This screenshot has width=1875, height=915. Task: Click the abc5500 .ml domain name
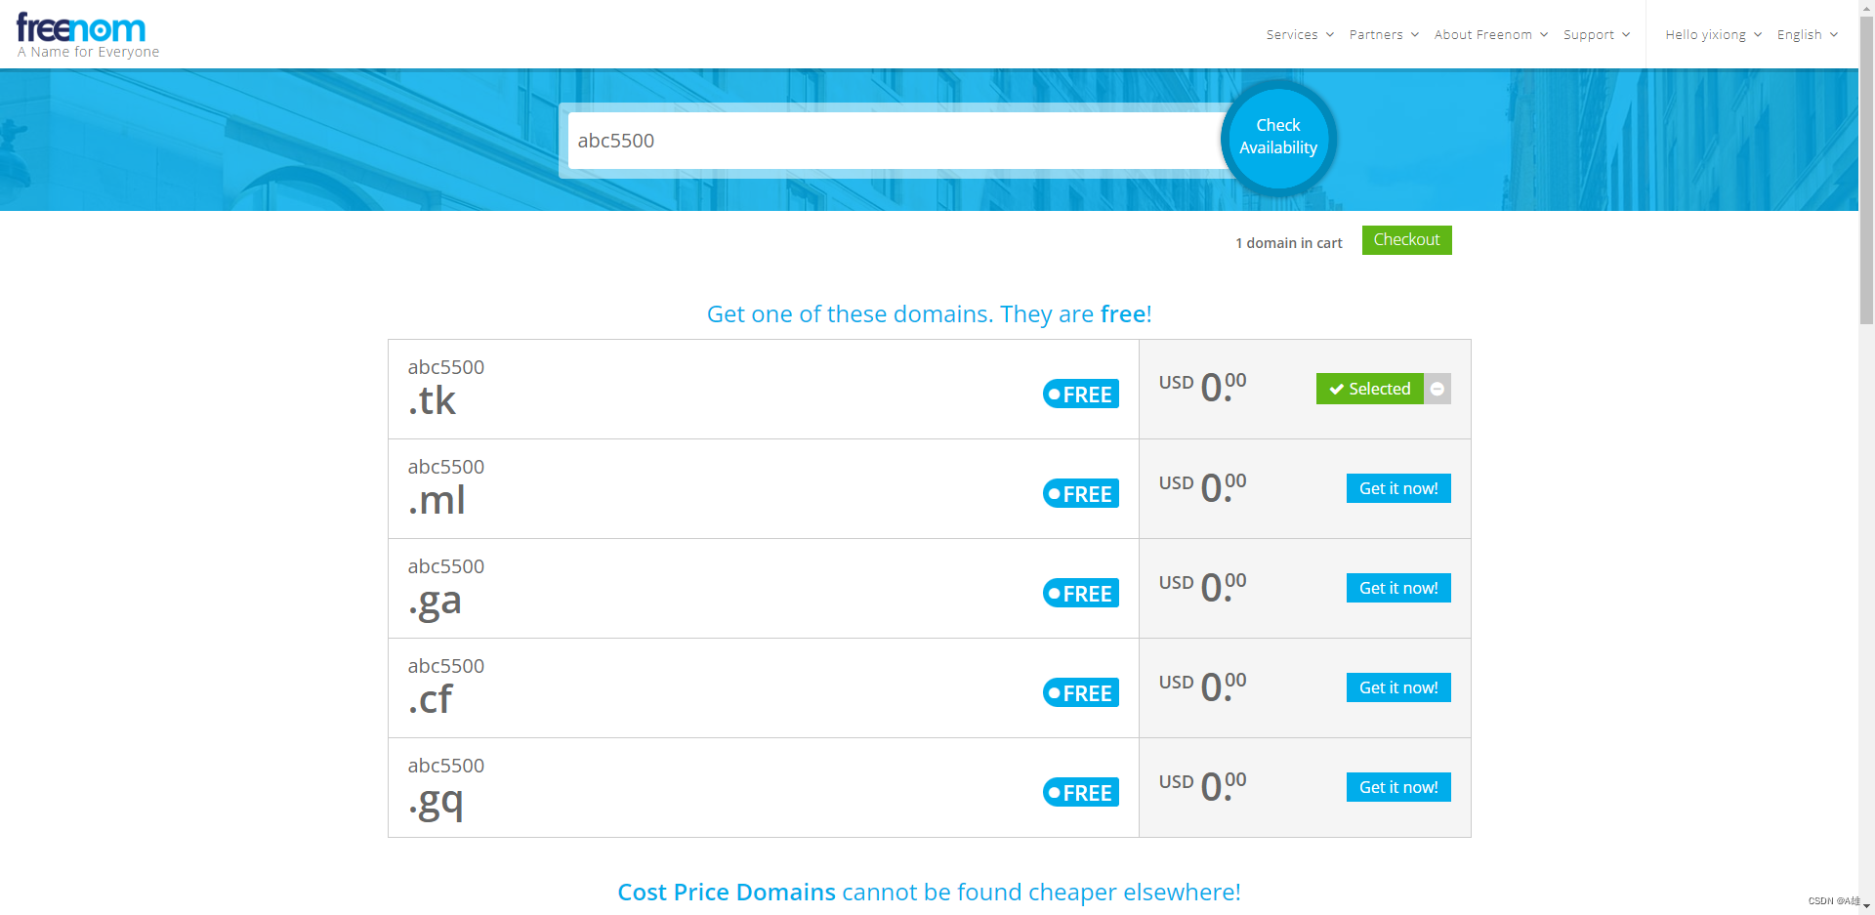pos(446,487)
